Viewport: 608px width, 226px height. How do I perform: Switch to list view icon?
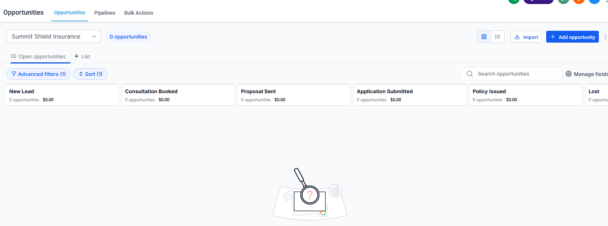(498, 37)
